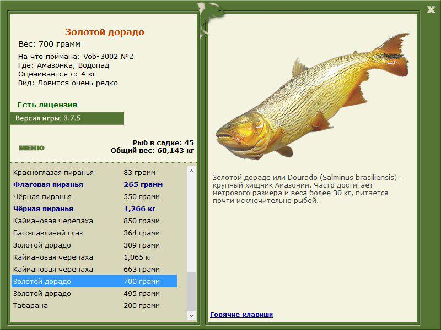Select Каймановая черепаха 1,065 кг row
This screenshot has width=441, height=330.
coord(94,257)
